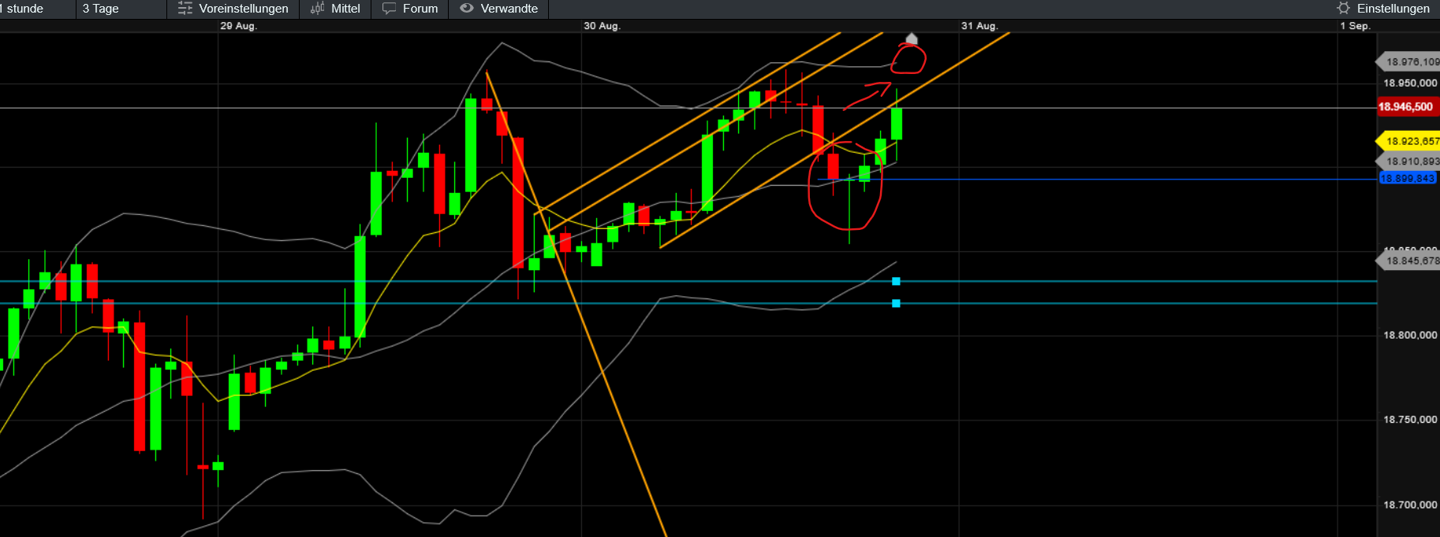This screenshot has height=537, width=1440.
Task: Click the grey 18.845,678 band label
Action: coord(1408,261)
